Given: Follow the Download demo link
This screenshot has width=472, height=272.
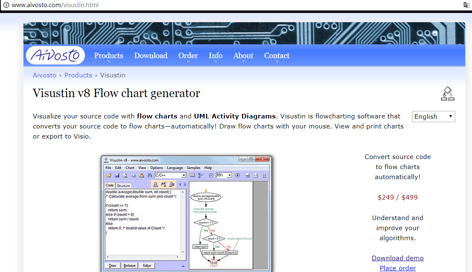Looking at the screenshot, I should click(x=398, y=258).
